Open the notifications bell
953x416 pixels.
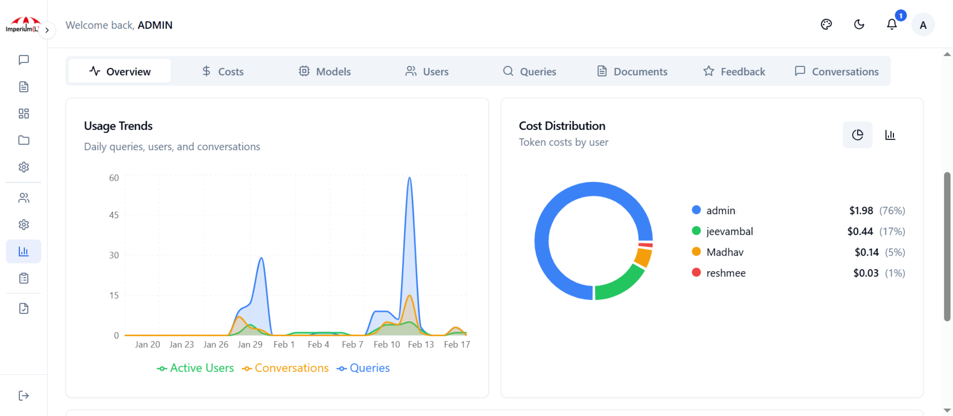[892, 25]
